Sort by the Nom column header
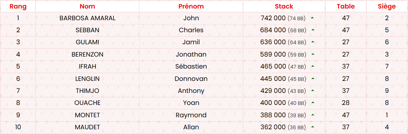The width and height of the screenshot is (408, 134). [x=87, y=6]
